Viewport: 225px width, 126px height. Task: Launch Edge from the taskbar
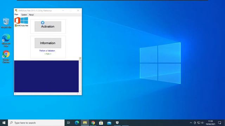[77, 123]
